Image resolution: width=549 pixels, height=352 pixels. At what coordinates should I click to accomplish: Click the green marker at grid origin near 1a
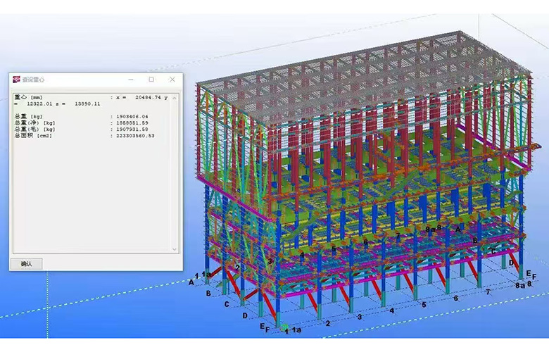284,328
